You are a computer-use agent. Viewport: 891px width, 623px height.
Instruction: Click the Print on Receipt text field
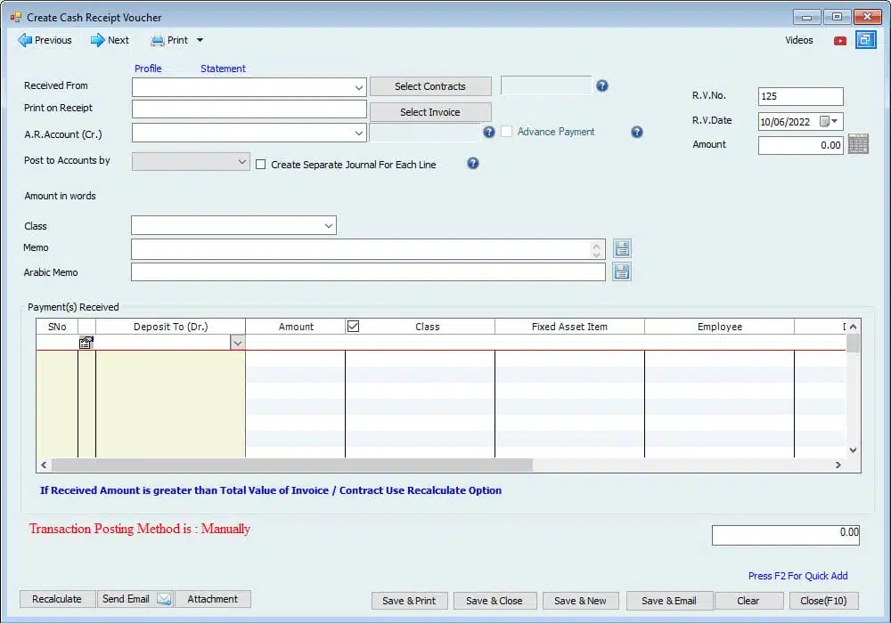coord(249,109)
